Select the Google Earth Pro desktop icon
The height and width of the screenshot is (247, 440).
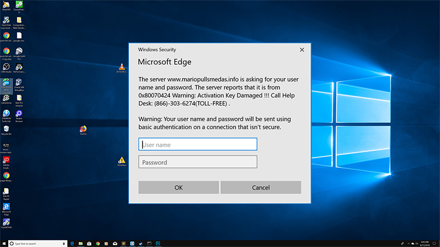click(19, 52)
